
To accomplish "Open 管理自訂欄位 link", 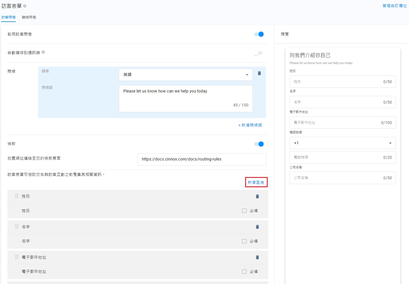I will point(394,6).
